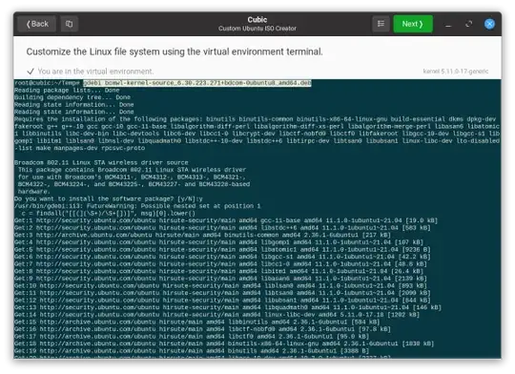Close the Cubic window

(x=489, y=24)
